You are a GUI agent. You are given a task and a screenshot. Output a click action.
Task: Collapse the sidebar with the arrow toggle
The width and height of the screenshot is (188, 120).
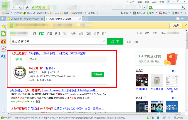coord(3,19)
